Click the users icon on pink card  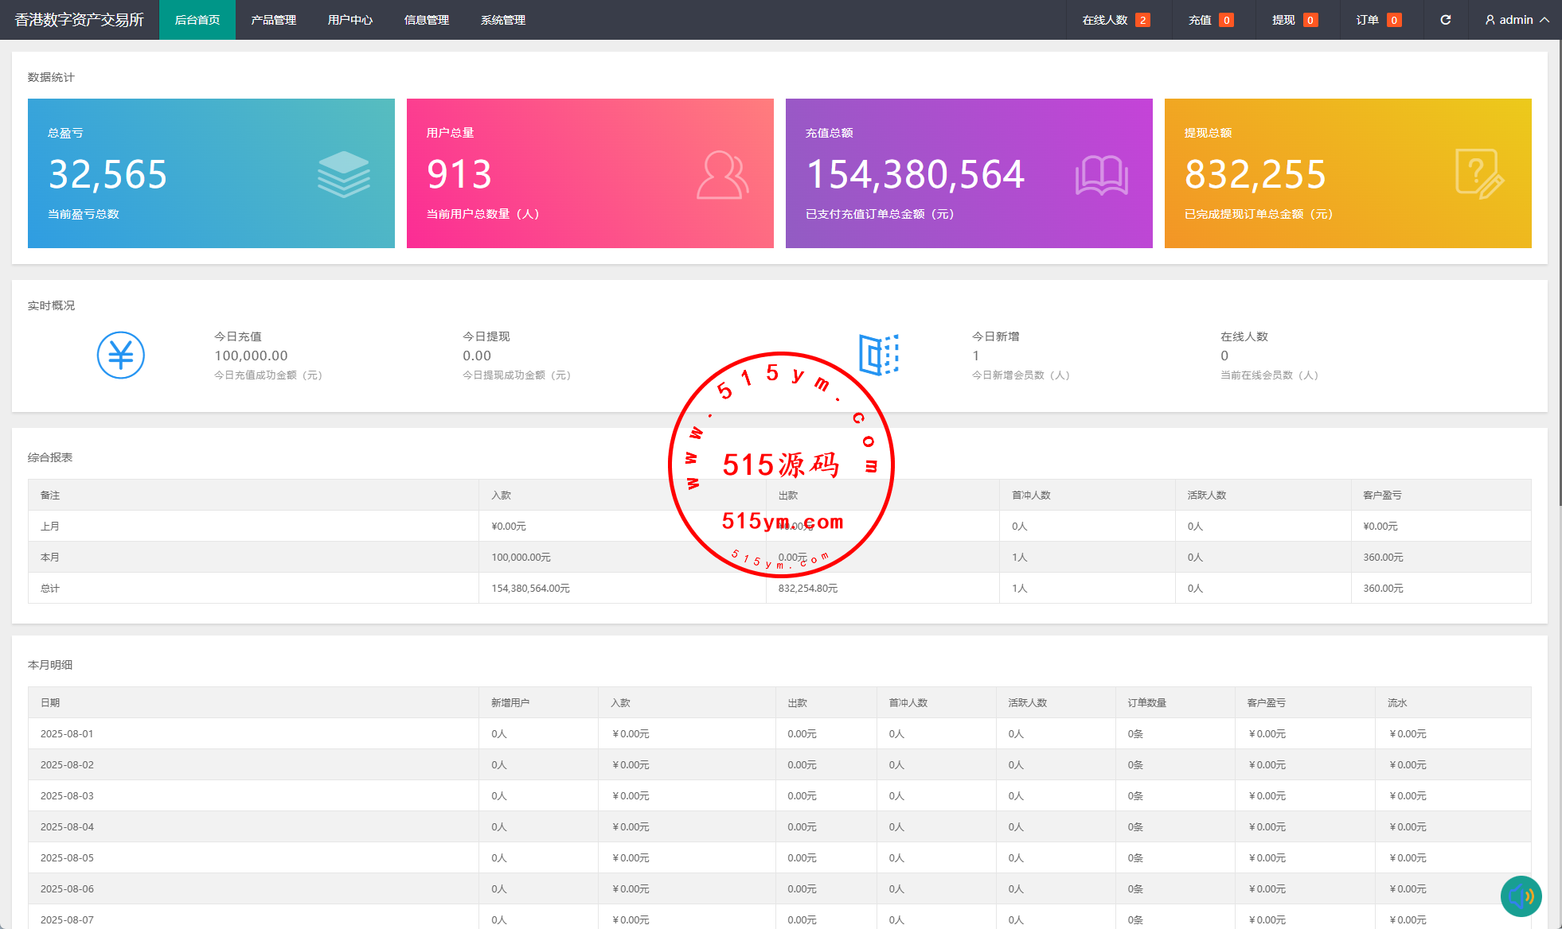[722, 175]
